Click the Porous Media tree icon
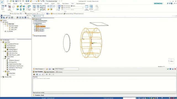177x99 pixels. click(6, 57)
